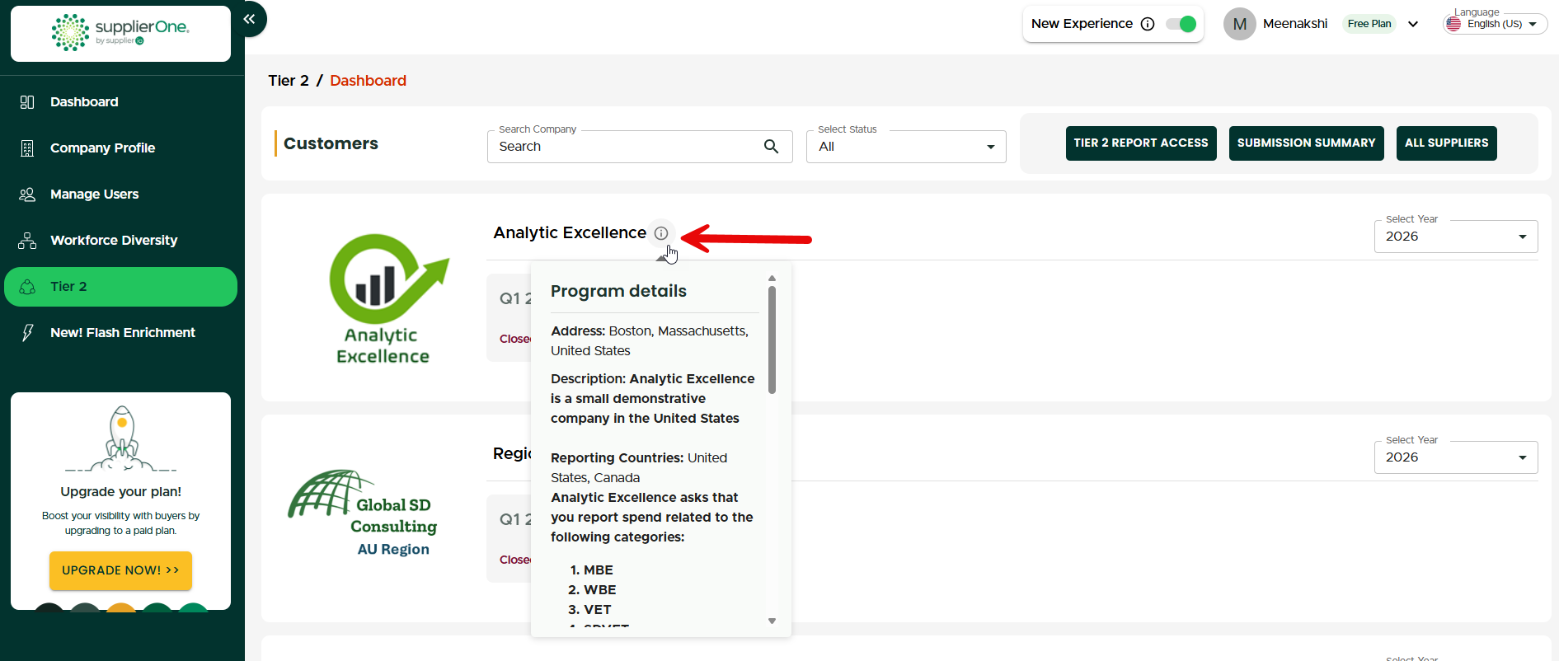Click the 'Reporting Countries' text in popup

(617, 458)
